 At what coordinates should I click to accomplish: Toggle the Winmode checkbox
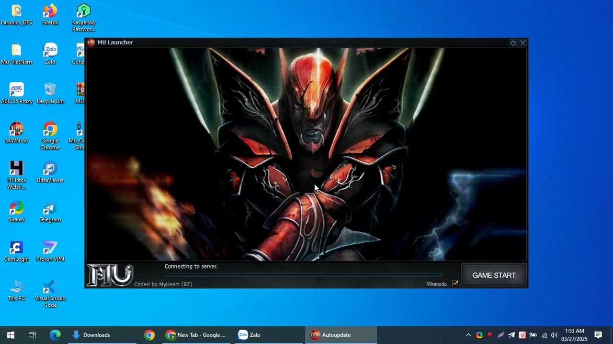[455, 283]
